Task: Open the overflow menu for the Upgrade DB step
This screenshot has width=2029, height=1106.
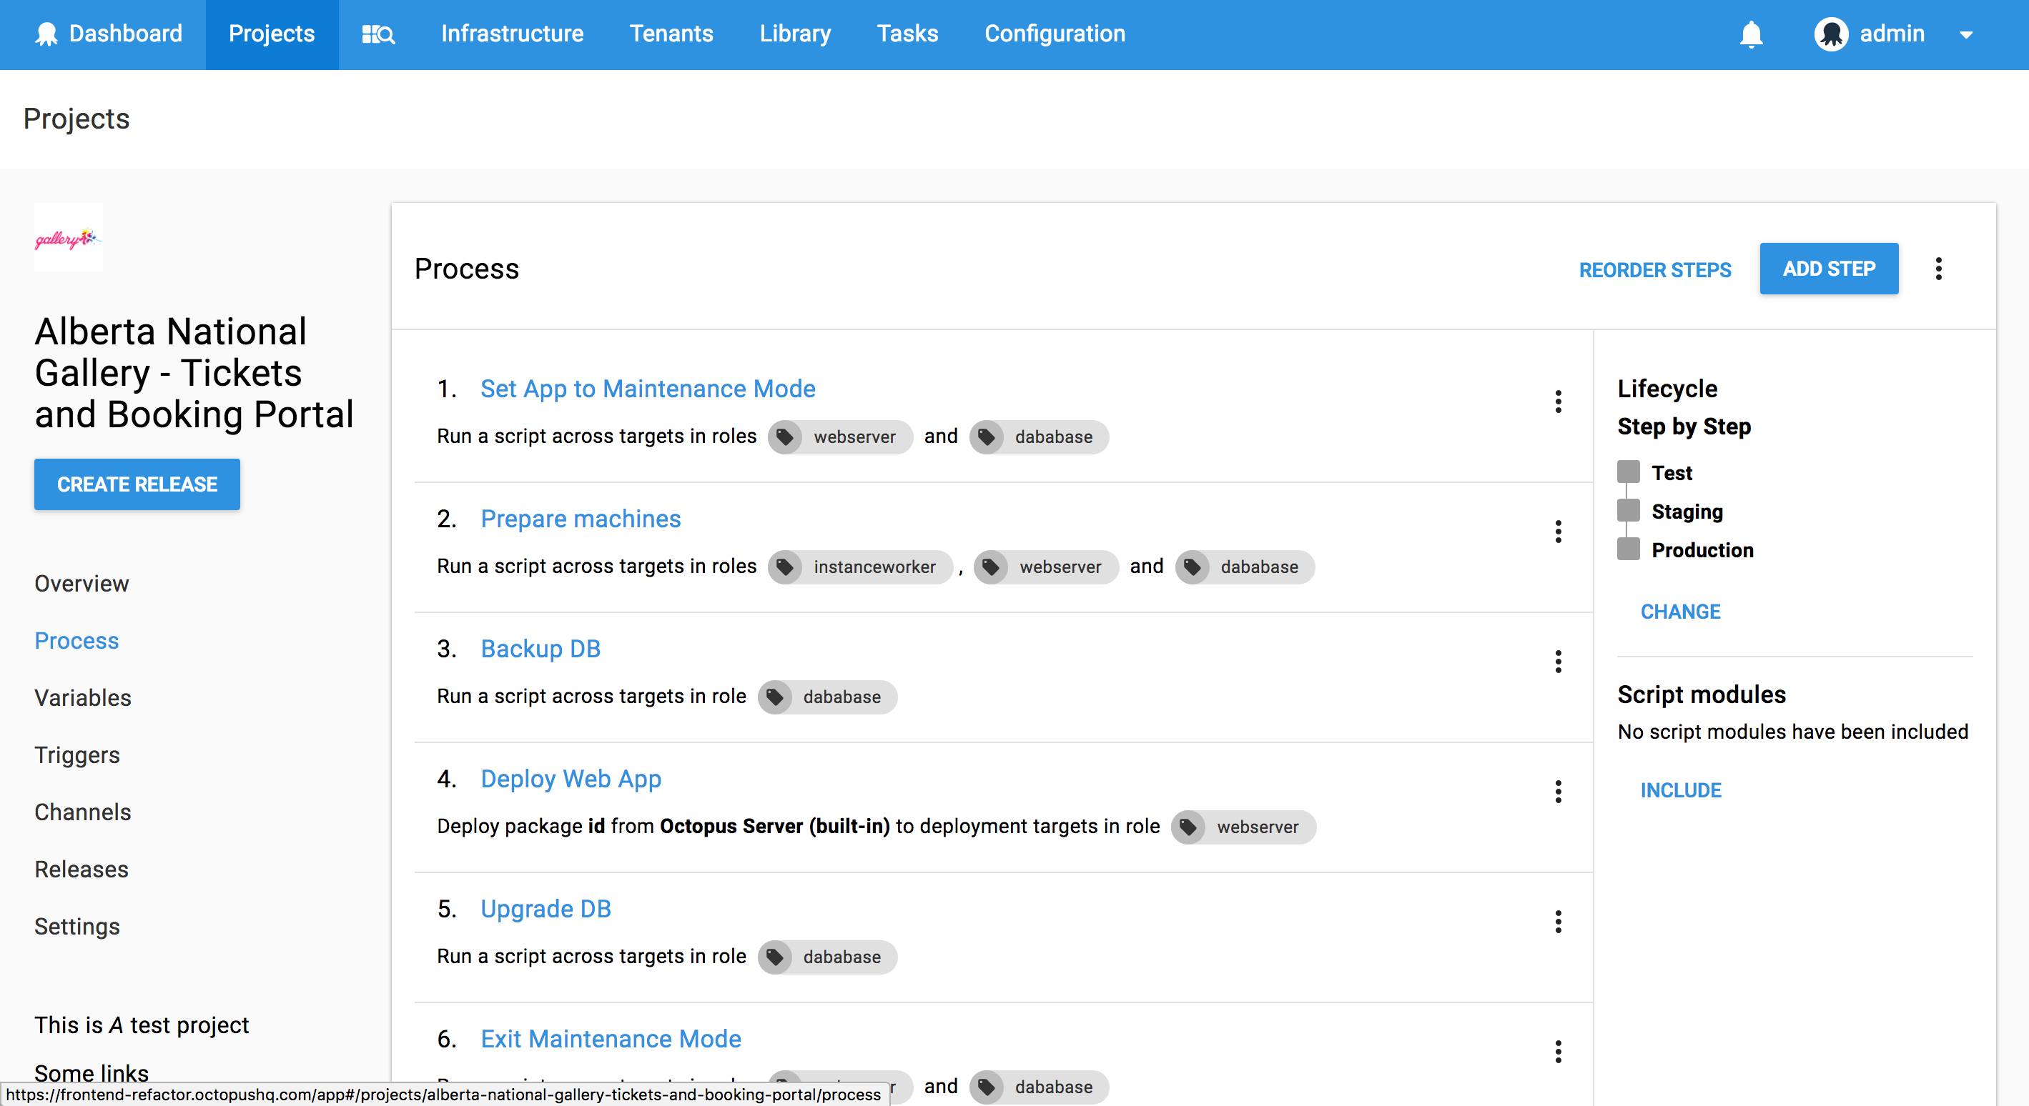Action: (x=1558, y=921)
